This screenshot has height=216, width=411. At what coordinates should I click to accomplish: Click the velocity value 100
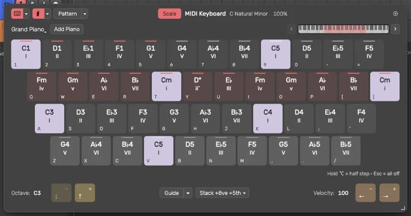(x=343, y=193)
